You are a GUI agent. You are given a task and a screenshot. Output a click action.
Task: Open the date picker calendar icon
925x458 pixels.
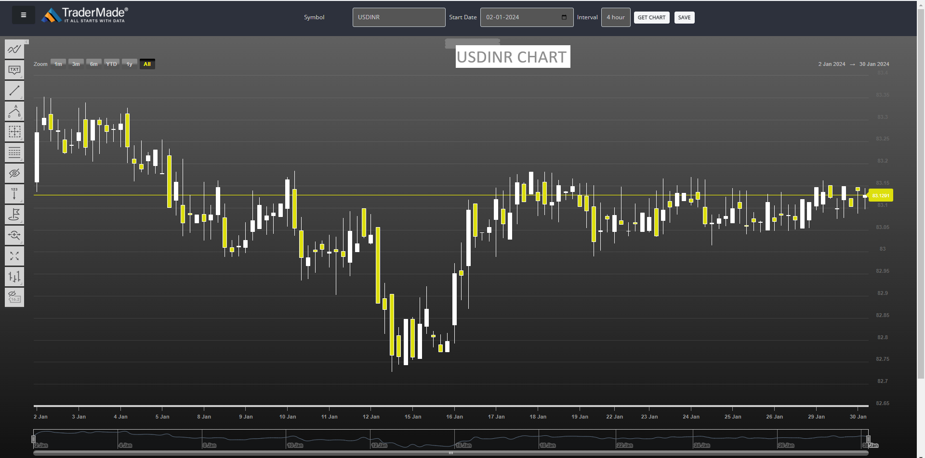point(564,17)
